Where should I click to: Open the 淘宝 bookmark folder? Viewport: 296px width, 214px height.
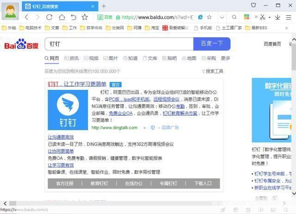[x=152, y=28]
